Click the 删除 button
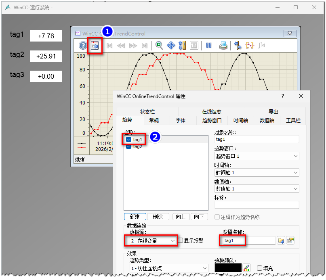326x280 pixels. 158,217
